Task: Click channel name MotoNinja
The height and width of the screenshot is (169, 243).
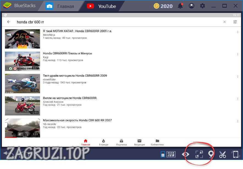Action: pos(49,35)
